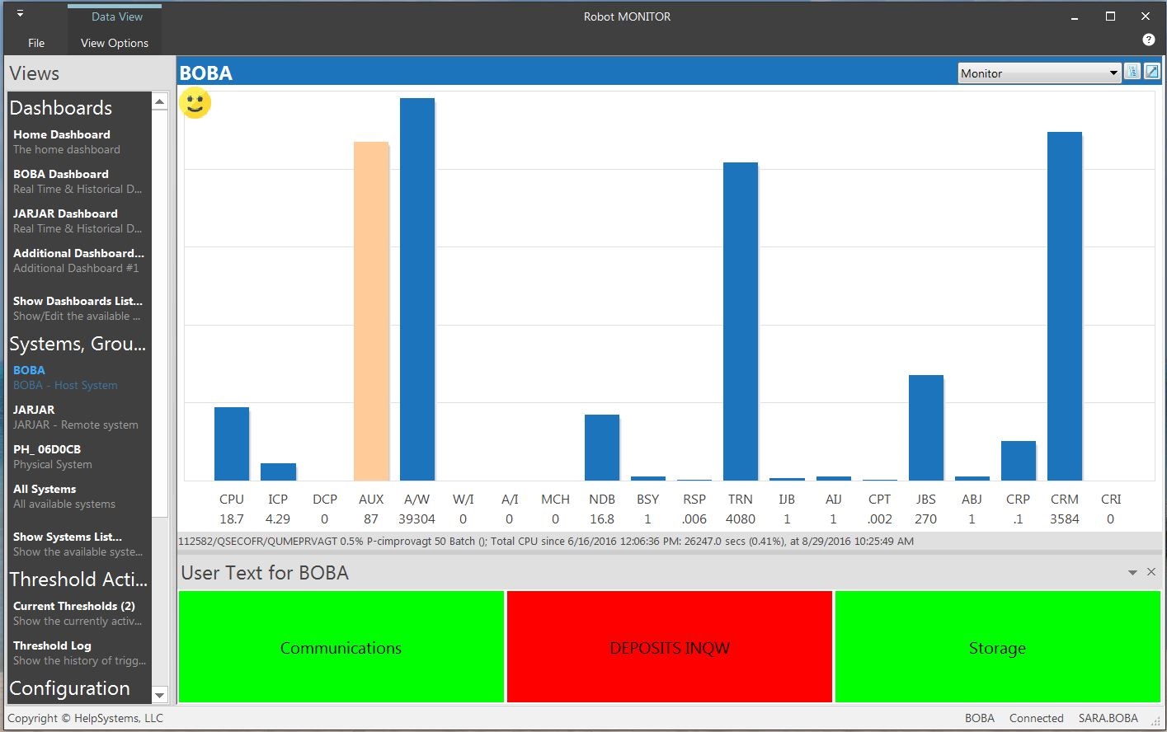Click the BOBA panel title
1167x732 pixels.
click(206, 73)
